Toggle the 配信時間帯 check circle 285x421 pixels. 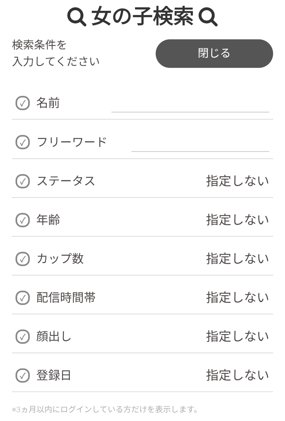(23, 298)
